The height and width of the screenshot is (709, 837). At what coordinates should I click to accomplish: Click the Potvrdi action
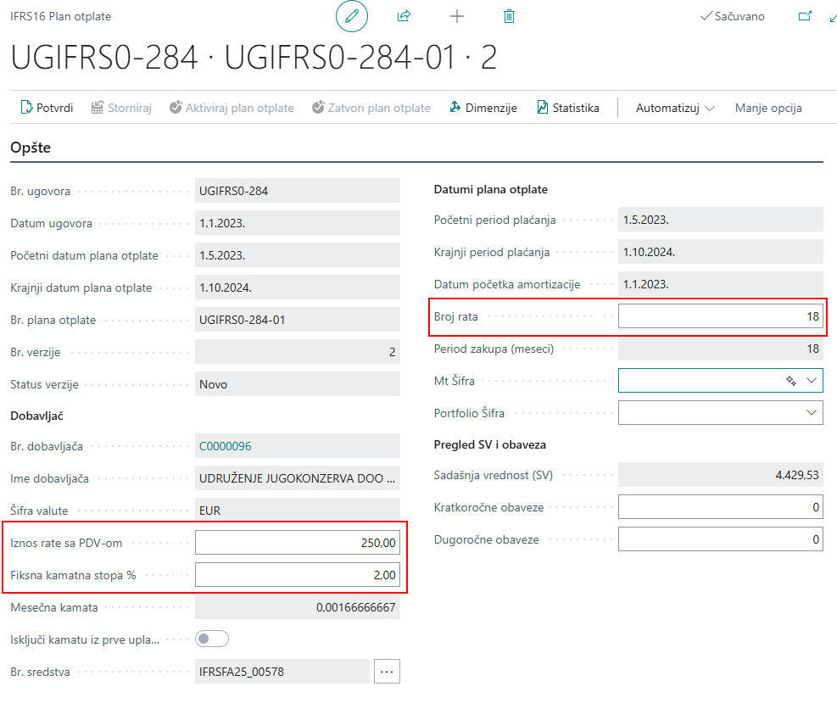click(47, 108)
